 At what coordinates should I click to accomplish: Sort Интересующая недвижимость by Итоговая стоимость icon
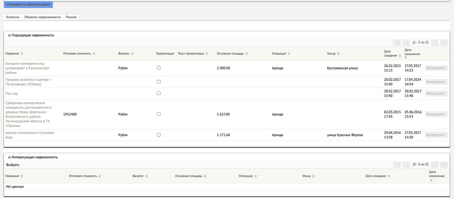click(x=100, y=176)
